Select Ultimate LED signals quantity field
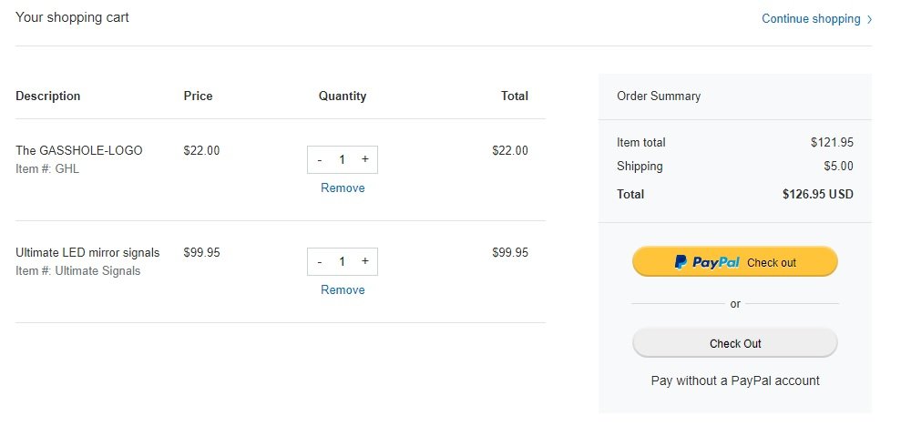 point(342,262)
